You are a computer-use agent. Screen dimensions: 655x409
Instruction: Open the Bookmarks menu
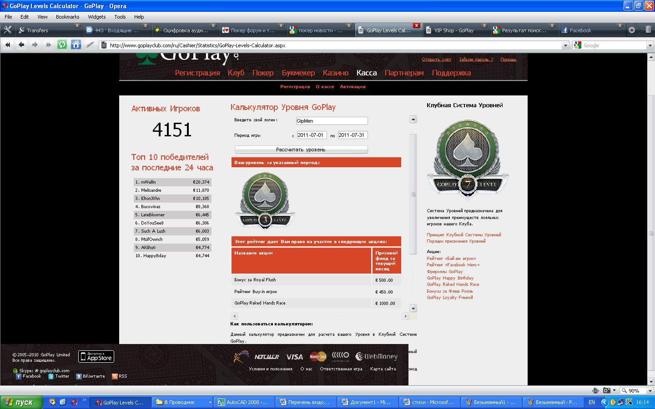67,17
